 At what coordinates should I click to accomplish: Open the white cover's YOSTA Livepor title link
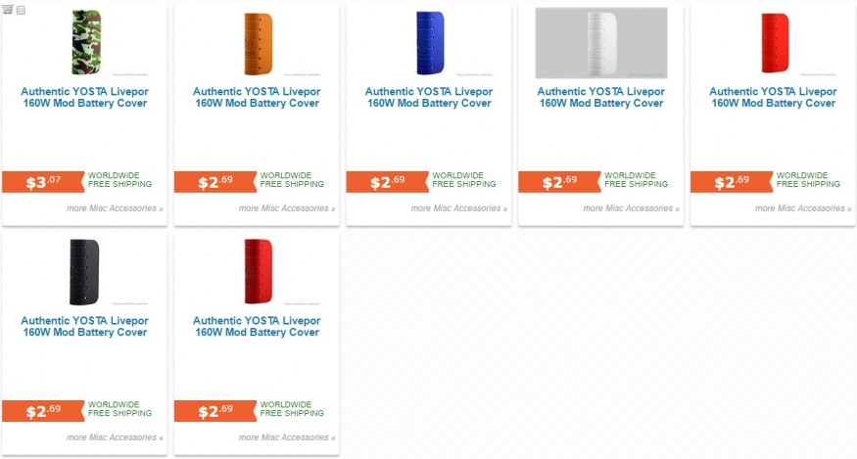click(x=601, y=97)
